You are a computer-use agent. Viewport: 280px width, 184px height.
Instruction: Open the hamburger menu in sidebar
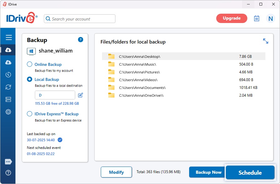[9, 38]
